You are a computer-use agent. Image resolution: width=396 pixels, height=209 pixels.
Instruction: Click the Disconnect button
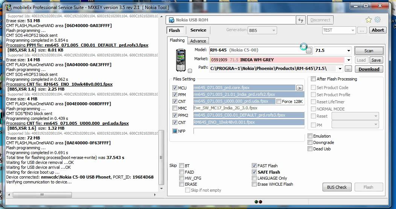pos(320,20)
